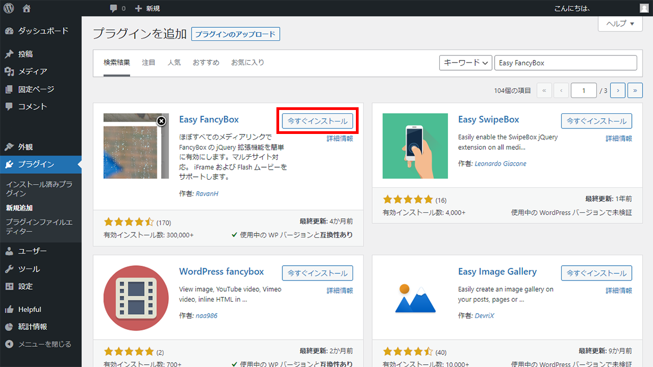Viewport: 653px width, 367px height.
Task: Open the おすすめ tab
Action: (x=206, y=63)
